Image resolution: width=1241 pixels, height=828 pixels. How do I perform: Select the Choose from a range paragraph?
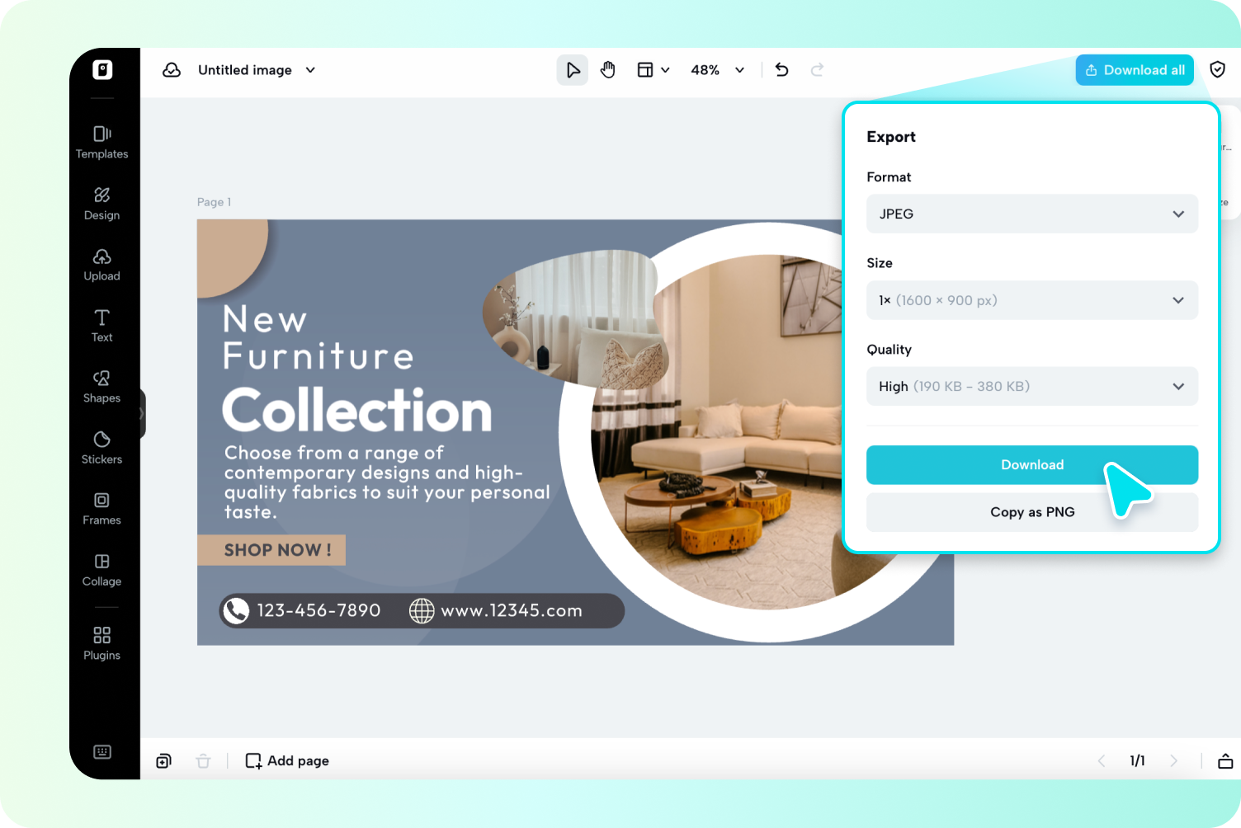coord(387,482)
